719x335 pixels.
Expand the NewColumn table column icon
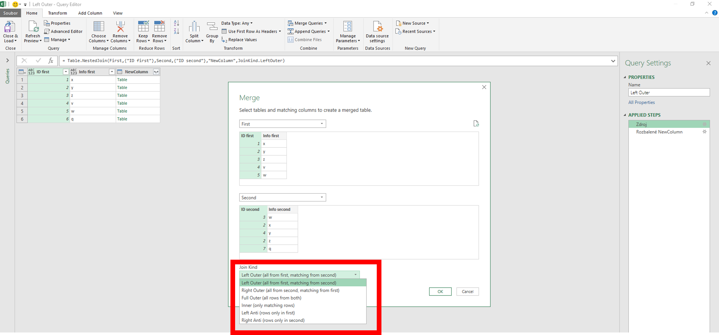point(156,72)
